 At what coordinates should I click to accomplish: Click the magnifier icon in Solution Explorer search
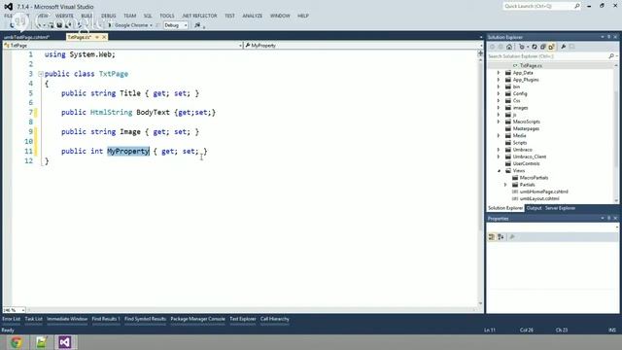611,56
